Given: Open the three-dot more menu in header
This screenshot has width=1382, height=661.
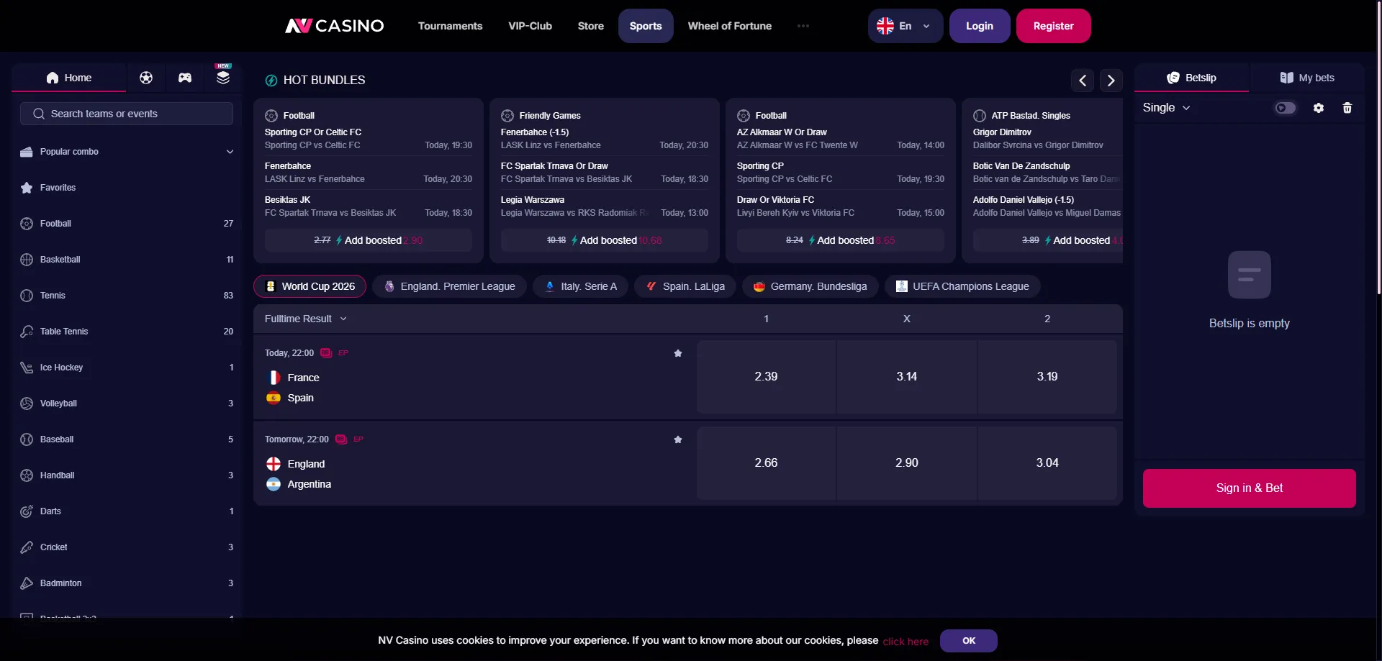Looking at the screenshot, I should (x=803, y=26).
